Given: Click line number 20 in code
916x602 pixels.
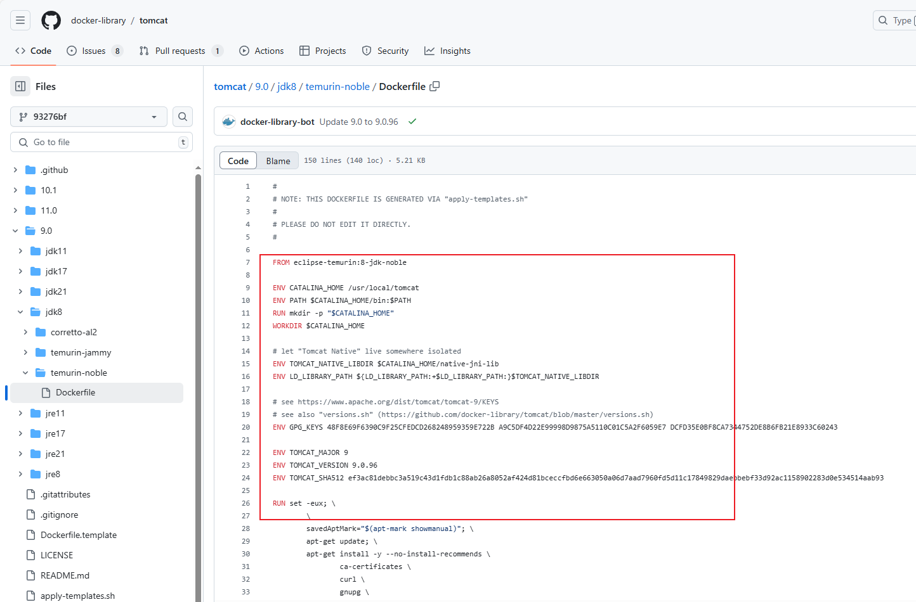Looking at the screenshot, I should click(x=245, y=427).
